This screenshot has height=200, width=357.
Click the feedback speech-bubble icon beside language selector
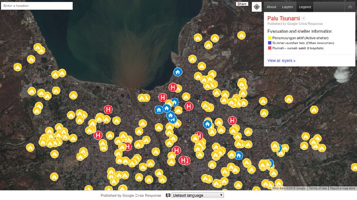point(168,195)
